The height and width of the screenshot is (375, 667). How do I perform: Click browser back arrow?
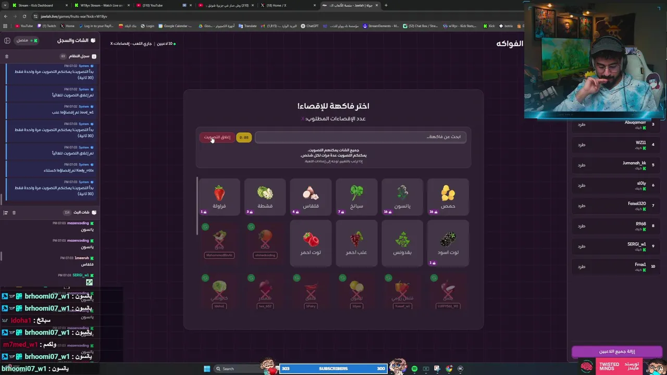[5, 16]
